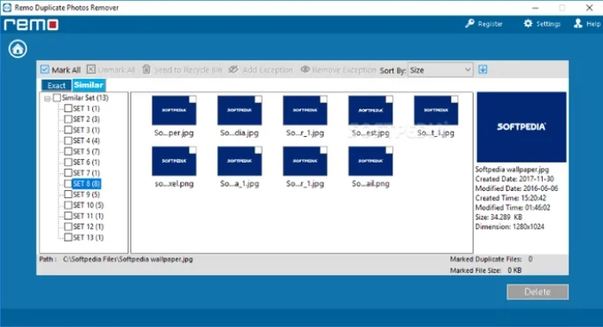603x327 pixels.
Task: Toggle the sort order arrow icon
Action: tap(482, 70)
